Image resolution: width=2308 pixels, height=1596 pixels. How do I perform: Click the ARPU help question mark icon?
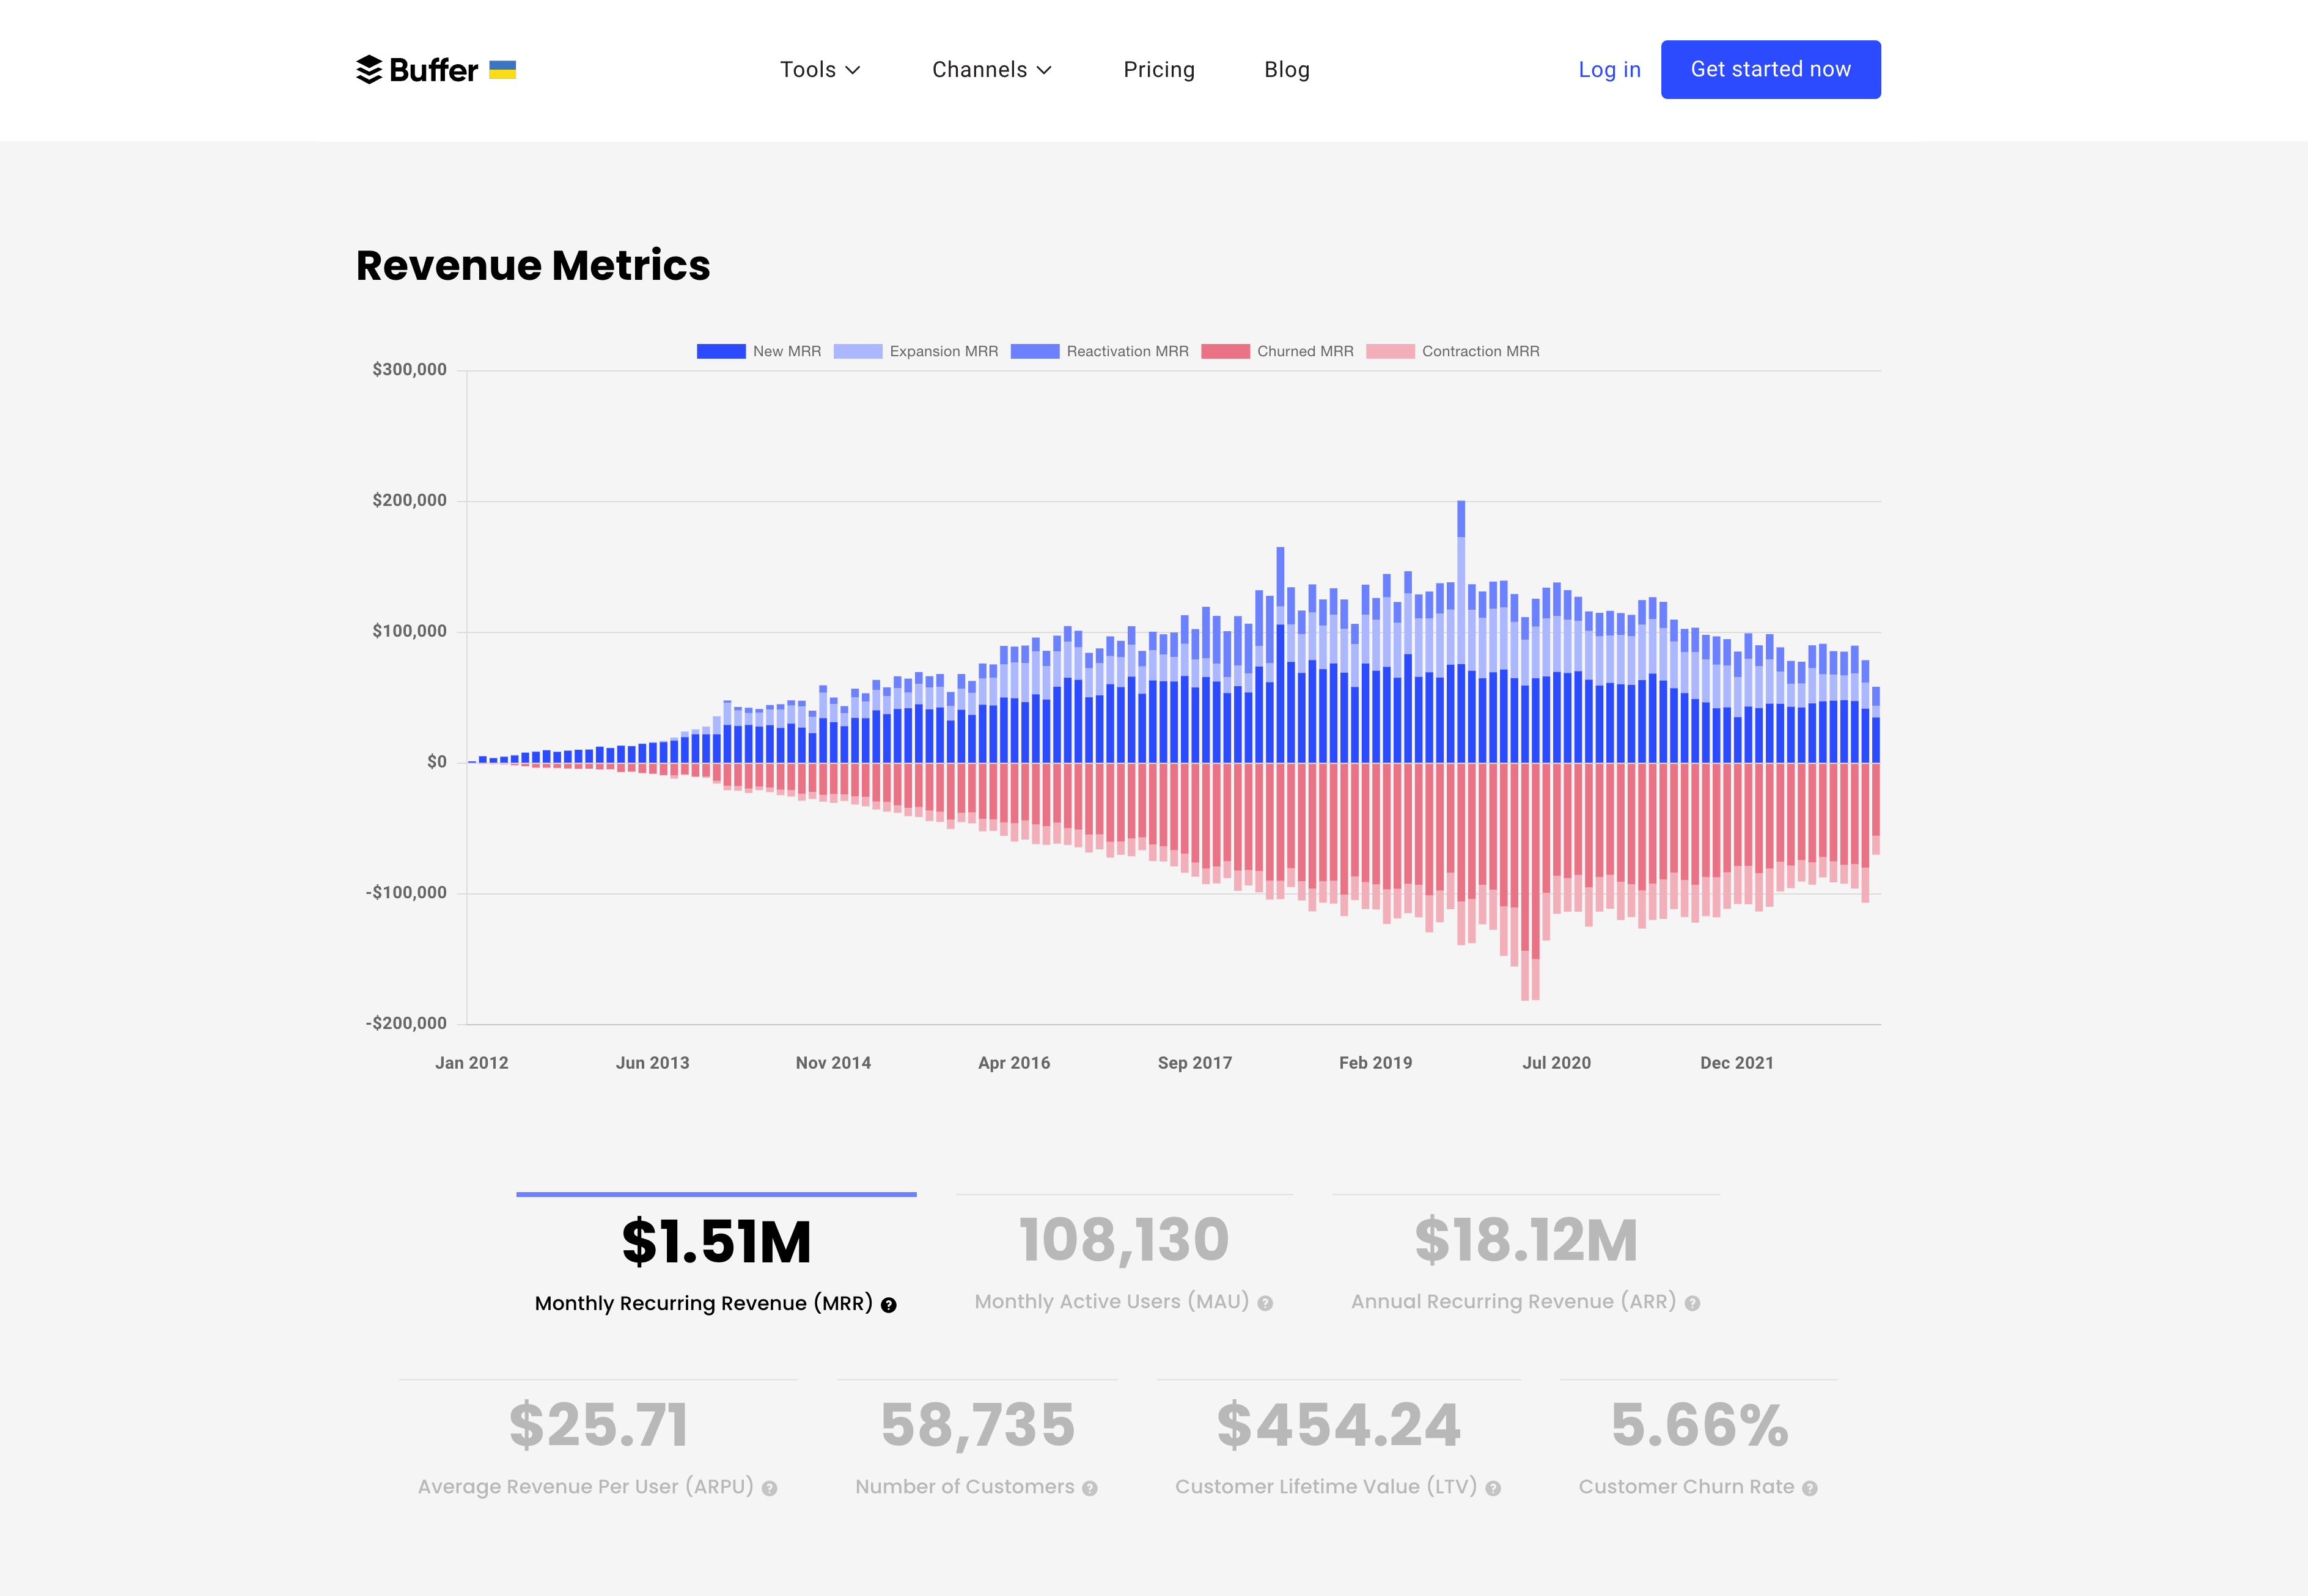click(770, 1488)
